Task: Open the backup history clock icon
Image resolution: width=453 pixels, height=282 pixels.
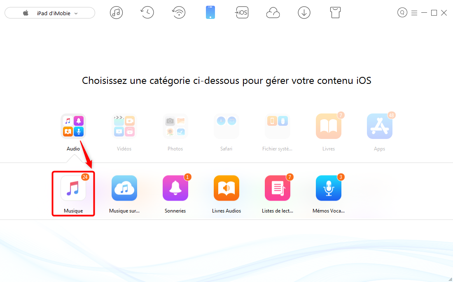Action: (x=147, y=13)
